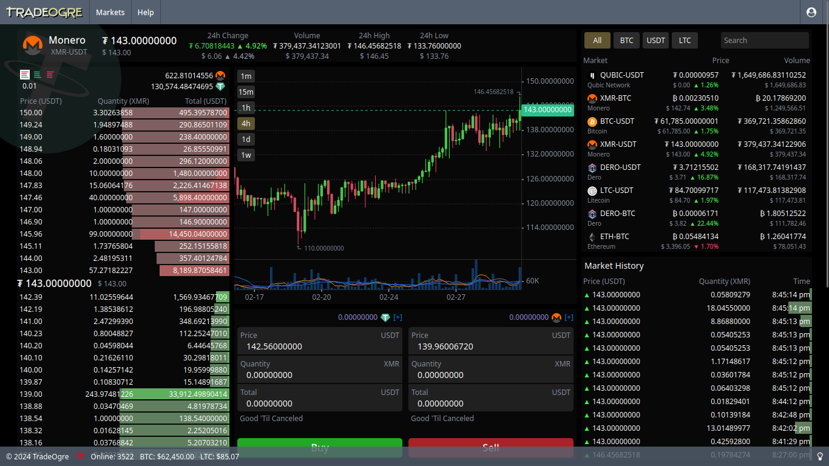Click the BTC-USDT Bitcoin icon
The height and width of the screenshot is (466, 829).
(x=592, y=121)
